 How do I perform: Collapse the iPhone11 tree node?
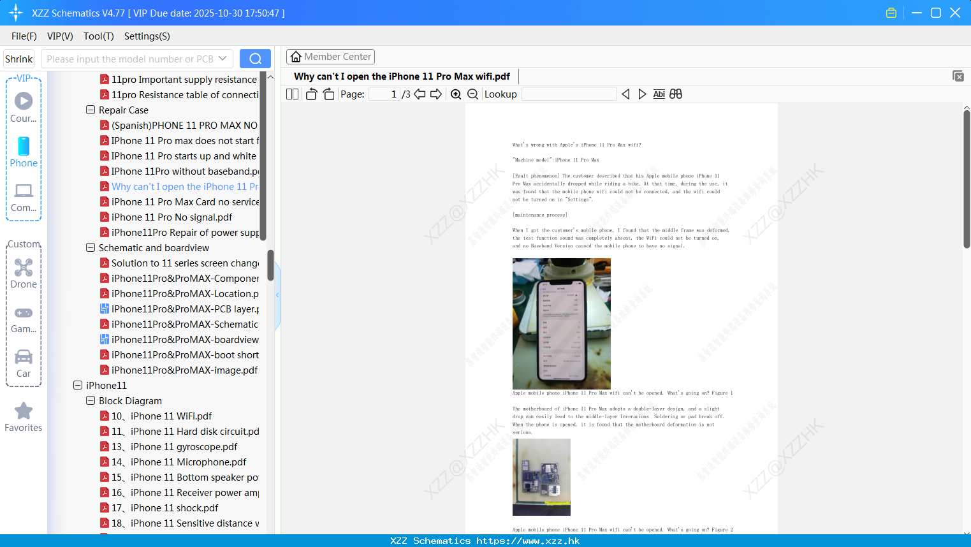tap(78, 385)
